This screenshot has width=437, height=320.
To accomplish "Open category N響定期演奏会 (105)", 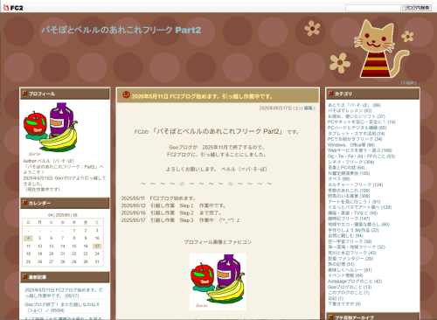I will [349, 173].
